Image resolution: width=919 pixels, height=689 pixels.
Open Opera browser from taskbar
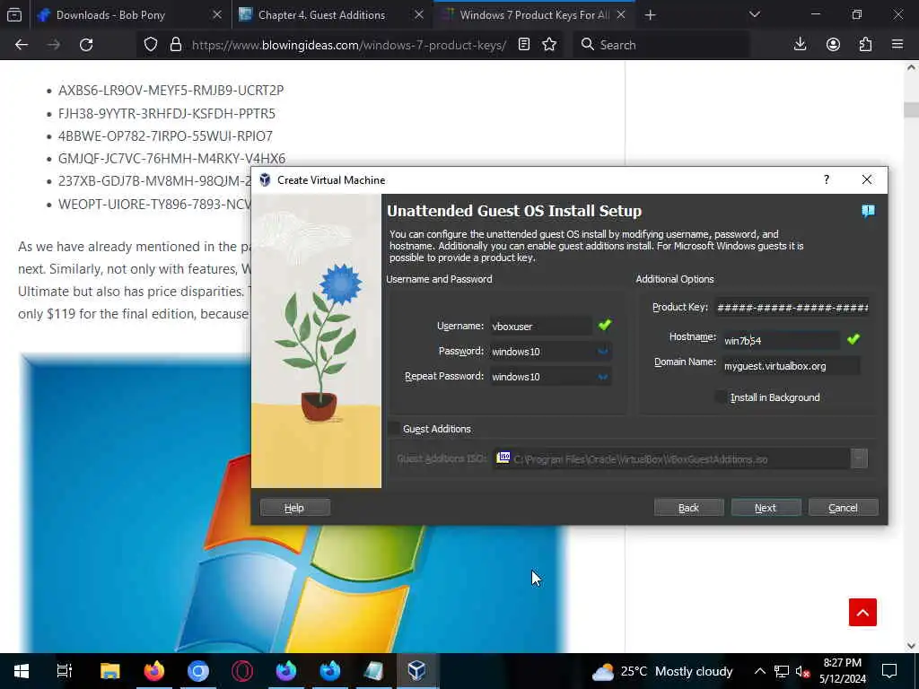pyautogui.click(x=242, y=671)
